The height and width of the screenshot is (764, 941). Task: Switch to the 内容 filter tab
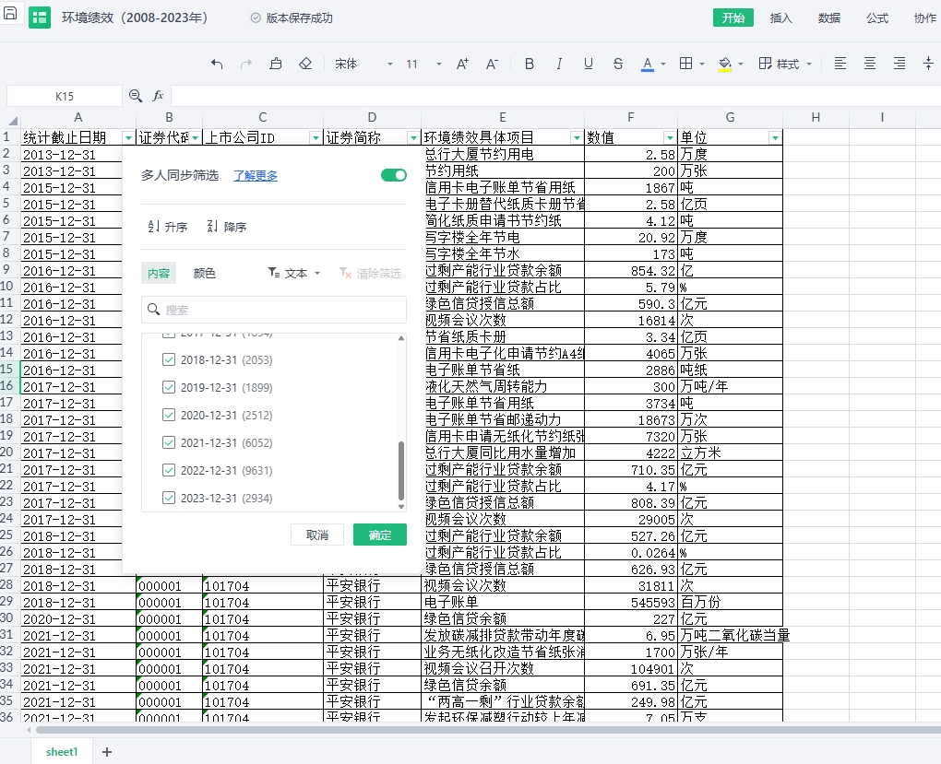159,274
